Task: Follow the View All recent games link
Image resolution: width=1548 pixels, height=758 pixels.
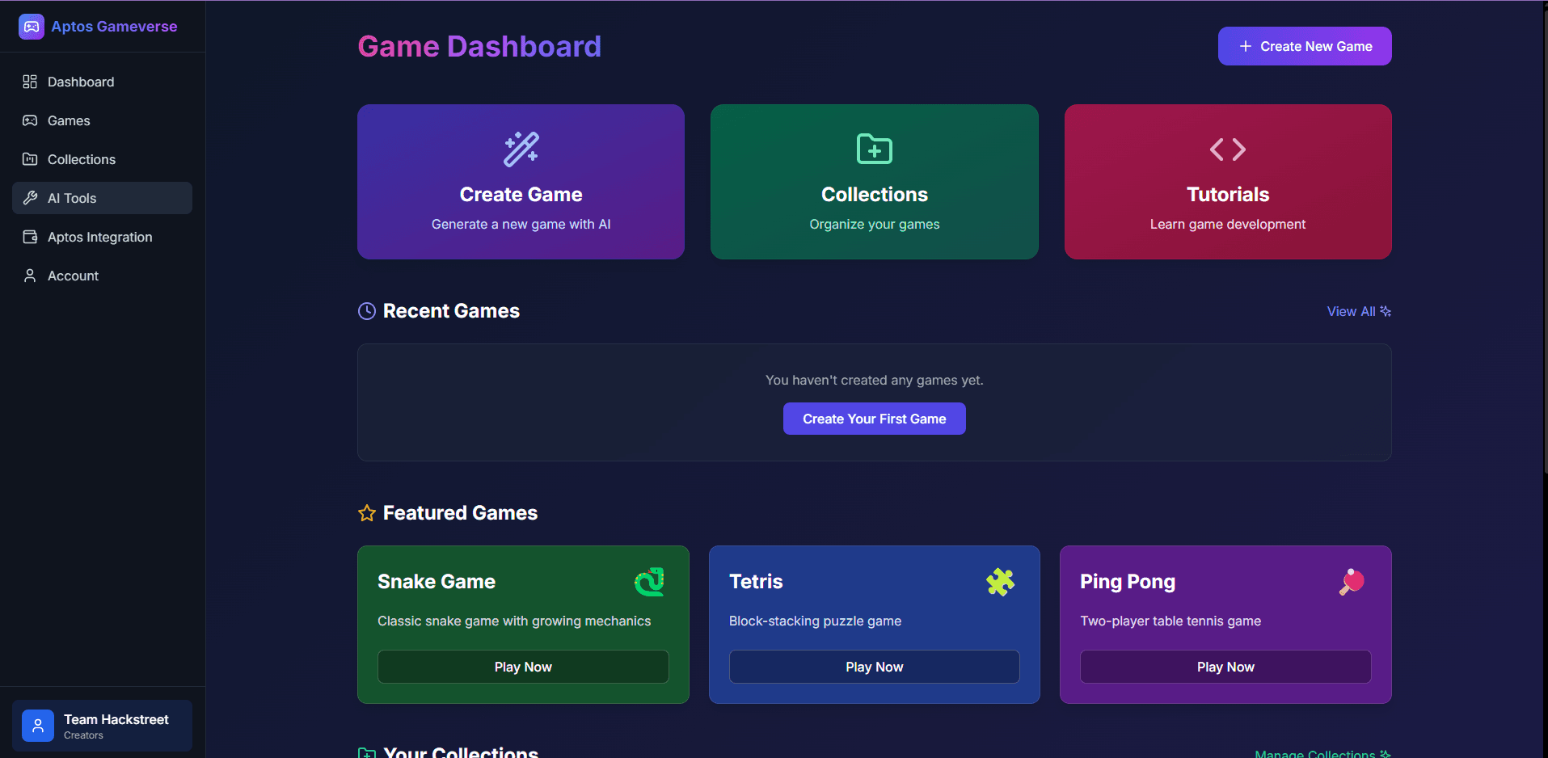Action: (x=1358, y=311)
